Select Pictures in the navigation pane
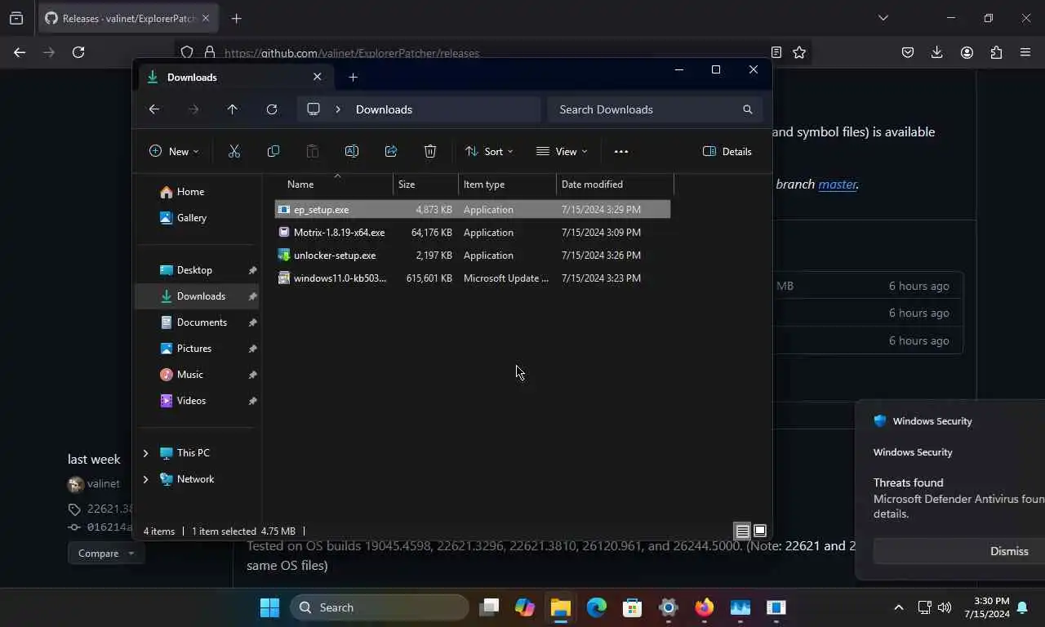Viewport: 1045px width, 627px height. point(198,349)
